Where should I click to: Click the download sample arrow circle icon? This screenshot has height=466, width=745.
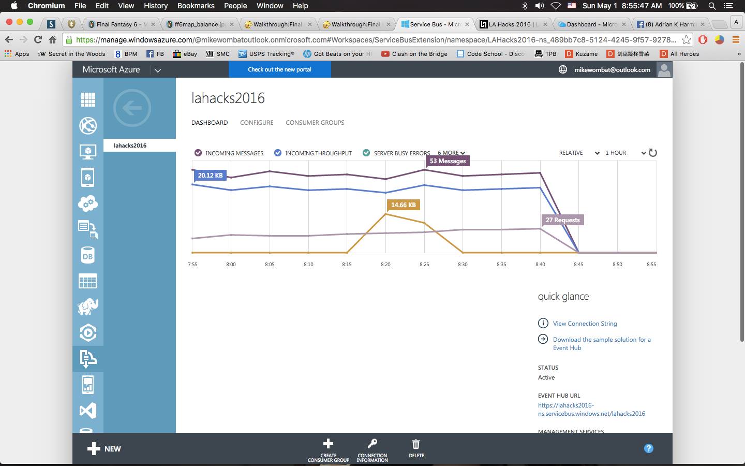coord(543,339)
